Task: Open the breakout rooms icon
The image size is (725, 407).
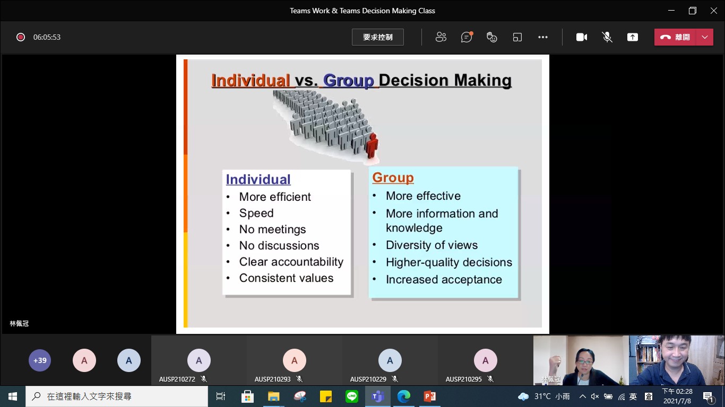Action: tap(517, 37)
